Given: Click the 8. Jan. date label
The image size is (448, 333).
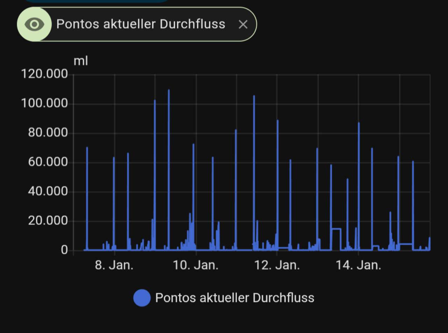Looking at the screenshot, I should tap(114, 265).
